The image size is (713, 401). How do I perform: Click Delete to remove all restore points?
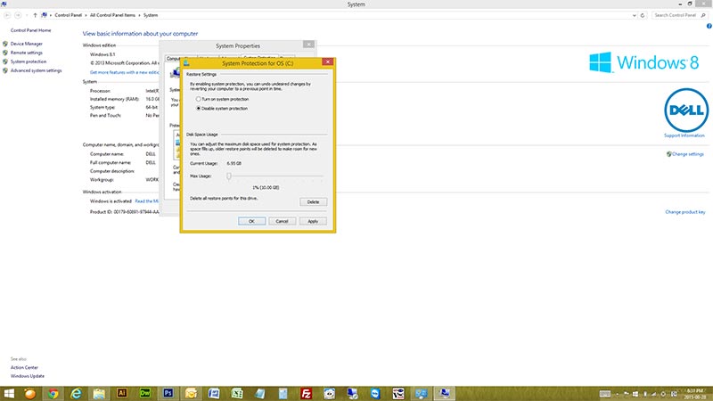tap(313, 202)
